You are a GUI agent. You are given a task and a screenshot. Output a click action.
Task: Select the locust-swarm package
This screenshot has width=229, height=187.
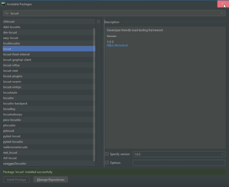[x=49, y=82]
